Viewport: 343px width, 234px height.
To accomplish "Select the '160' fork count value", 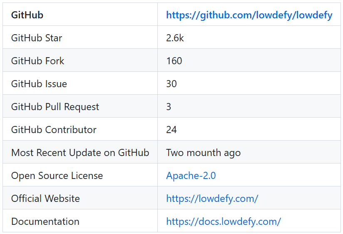I will [x=174, y=61].
